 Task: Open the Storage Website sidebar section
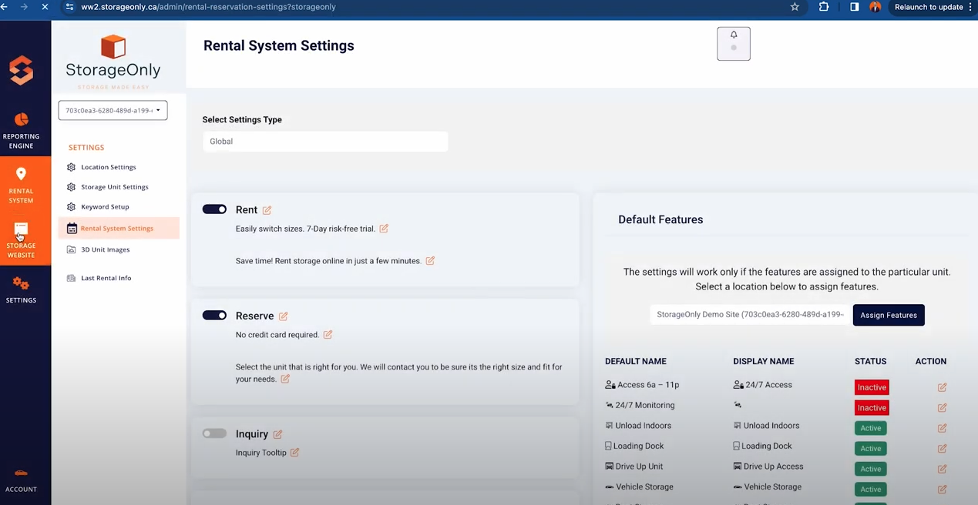pyautogui.click(x=21, y=239)
